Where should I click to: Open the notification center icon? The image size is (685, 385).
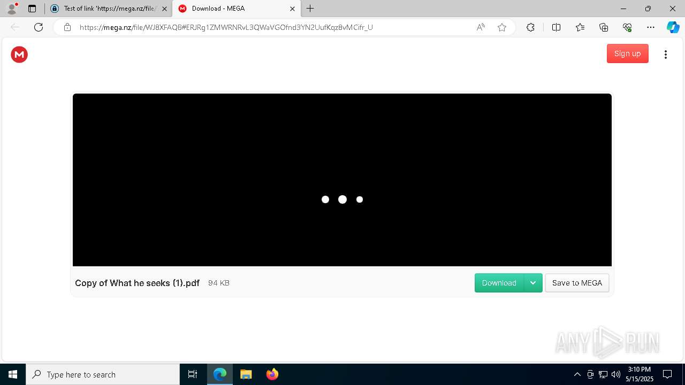click(x=667, y=374)
